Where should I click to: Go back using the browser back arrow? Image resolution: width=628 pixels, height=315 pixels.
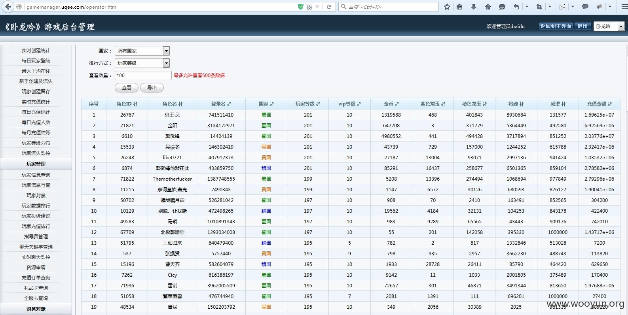pos(8,7)
